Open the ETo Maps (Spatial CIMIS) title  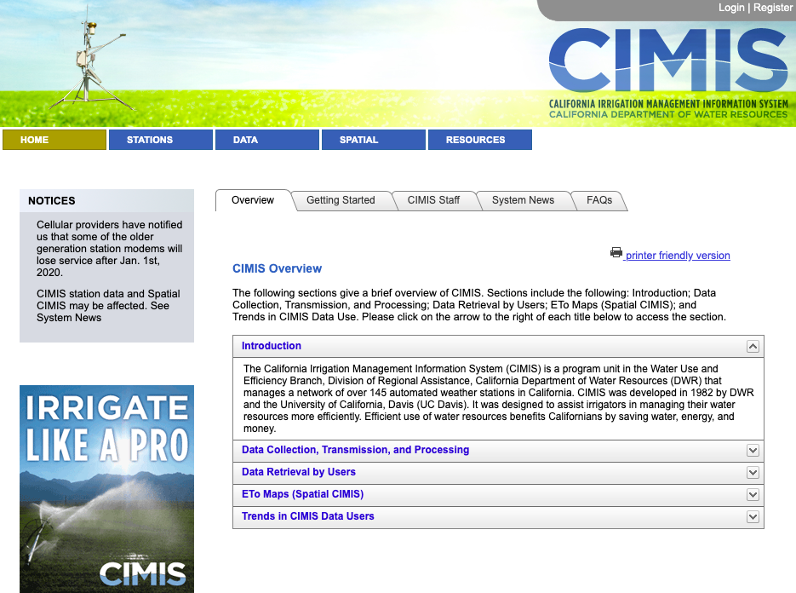pyautogui.click(x=302, y=494)
